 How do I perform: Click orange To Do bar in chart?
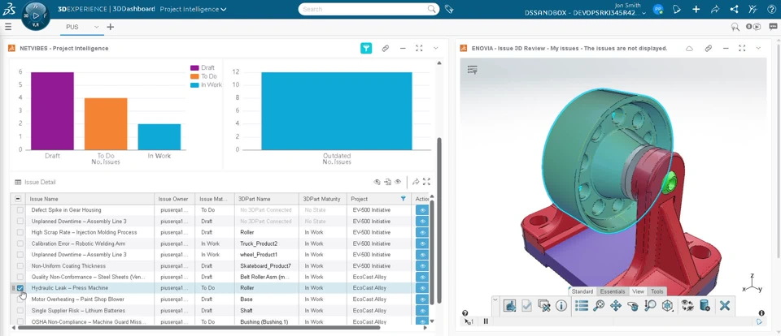106,123
